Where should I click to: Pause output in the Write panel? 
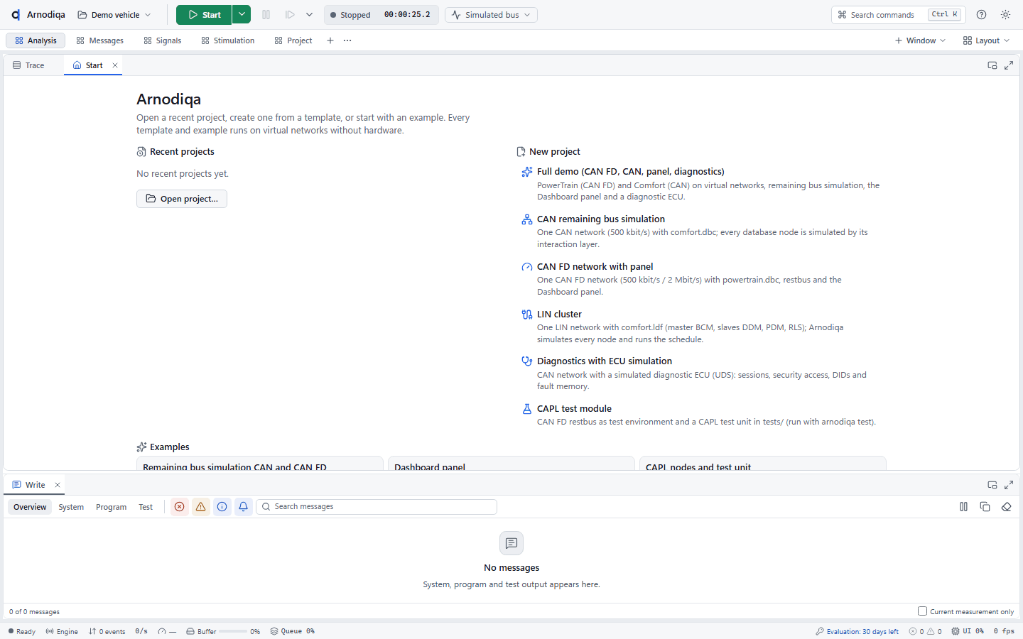[964, 507]
